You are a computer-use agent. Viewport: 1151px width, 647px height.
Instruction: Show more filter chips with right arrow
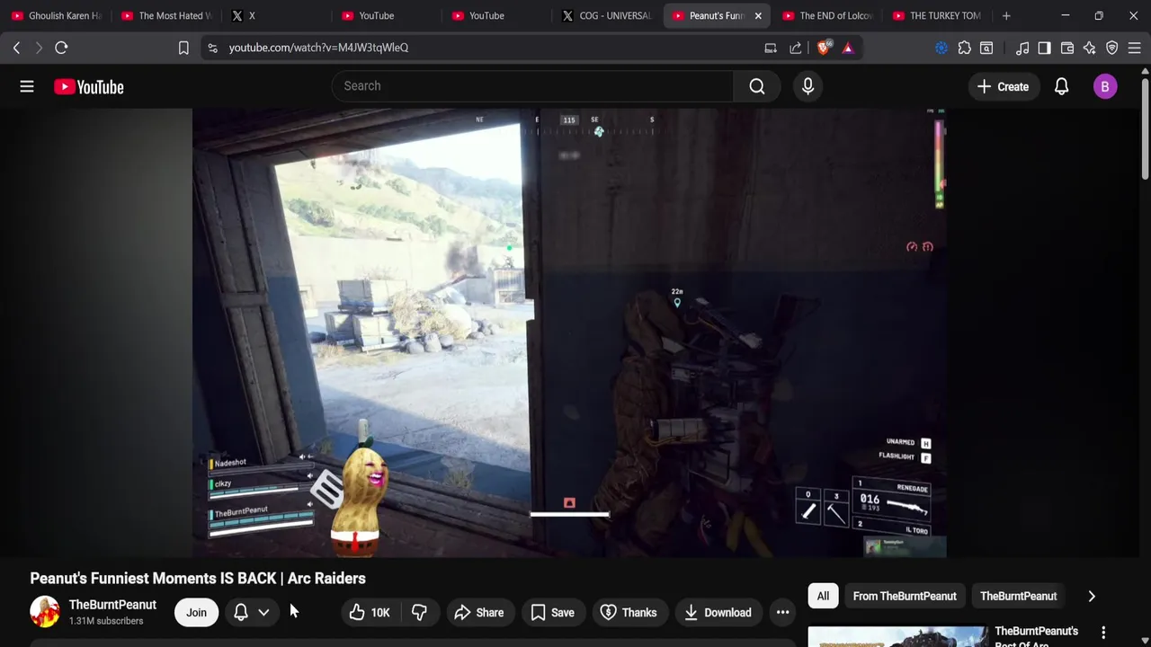click(1092, 596)
